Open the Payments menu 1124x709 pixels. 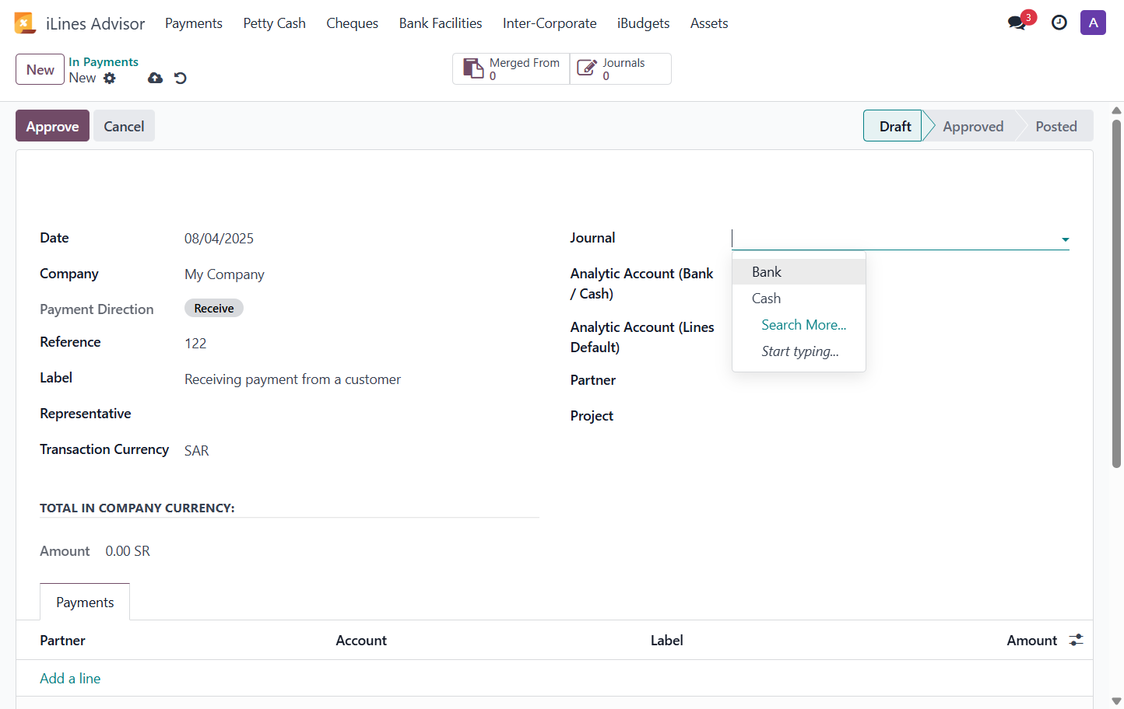[194, 23]
